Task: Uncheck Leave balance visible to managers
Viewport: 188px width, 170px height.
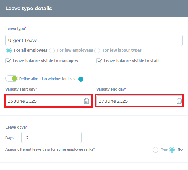Action: (x=8, y=61)
